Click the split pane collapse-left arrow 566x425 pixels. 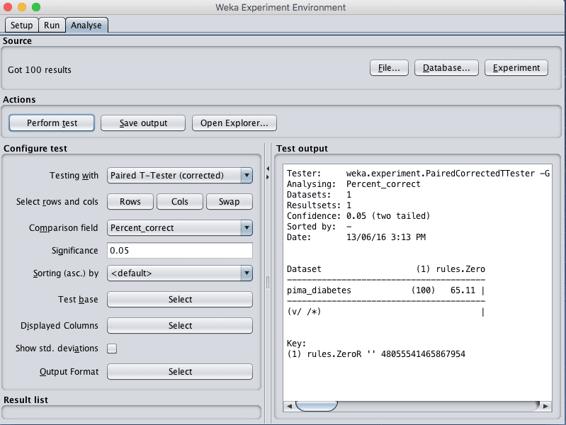tap(268, 169)
